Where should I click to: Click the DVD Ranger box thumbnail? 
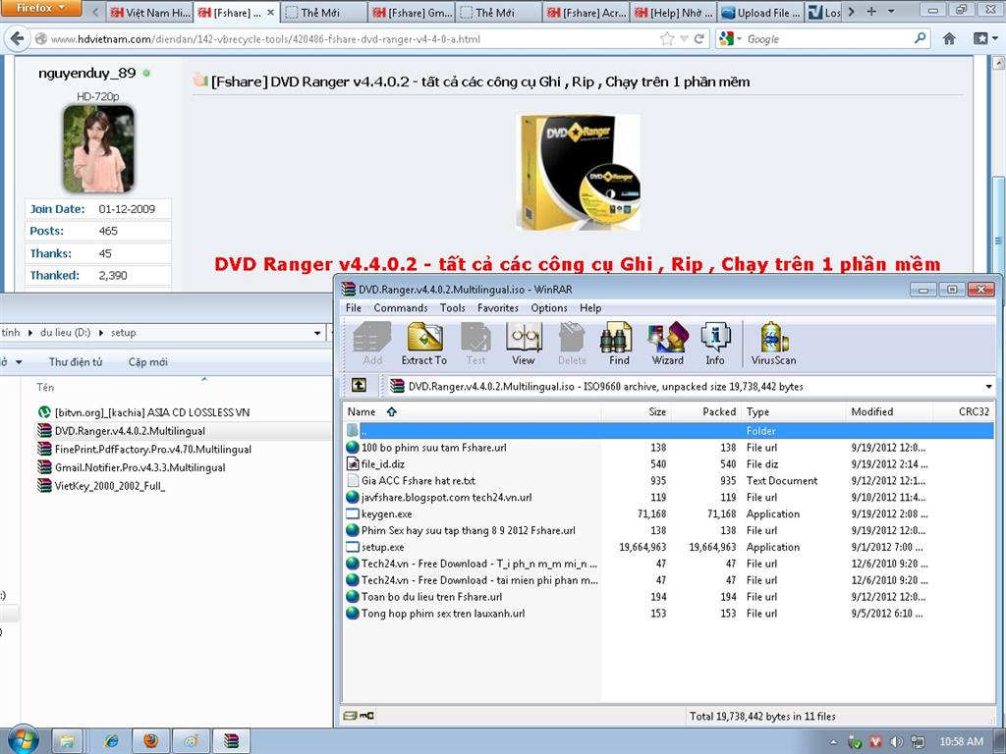579,172
